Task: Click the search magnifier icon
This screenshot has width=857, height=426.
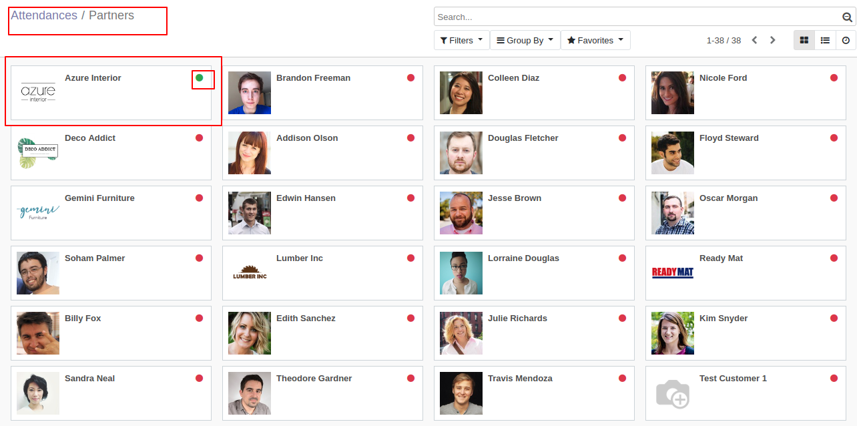Action: (x=847, y=17)
